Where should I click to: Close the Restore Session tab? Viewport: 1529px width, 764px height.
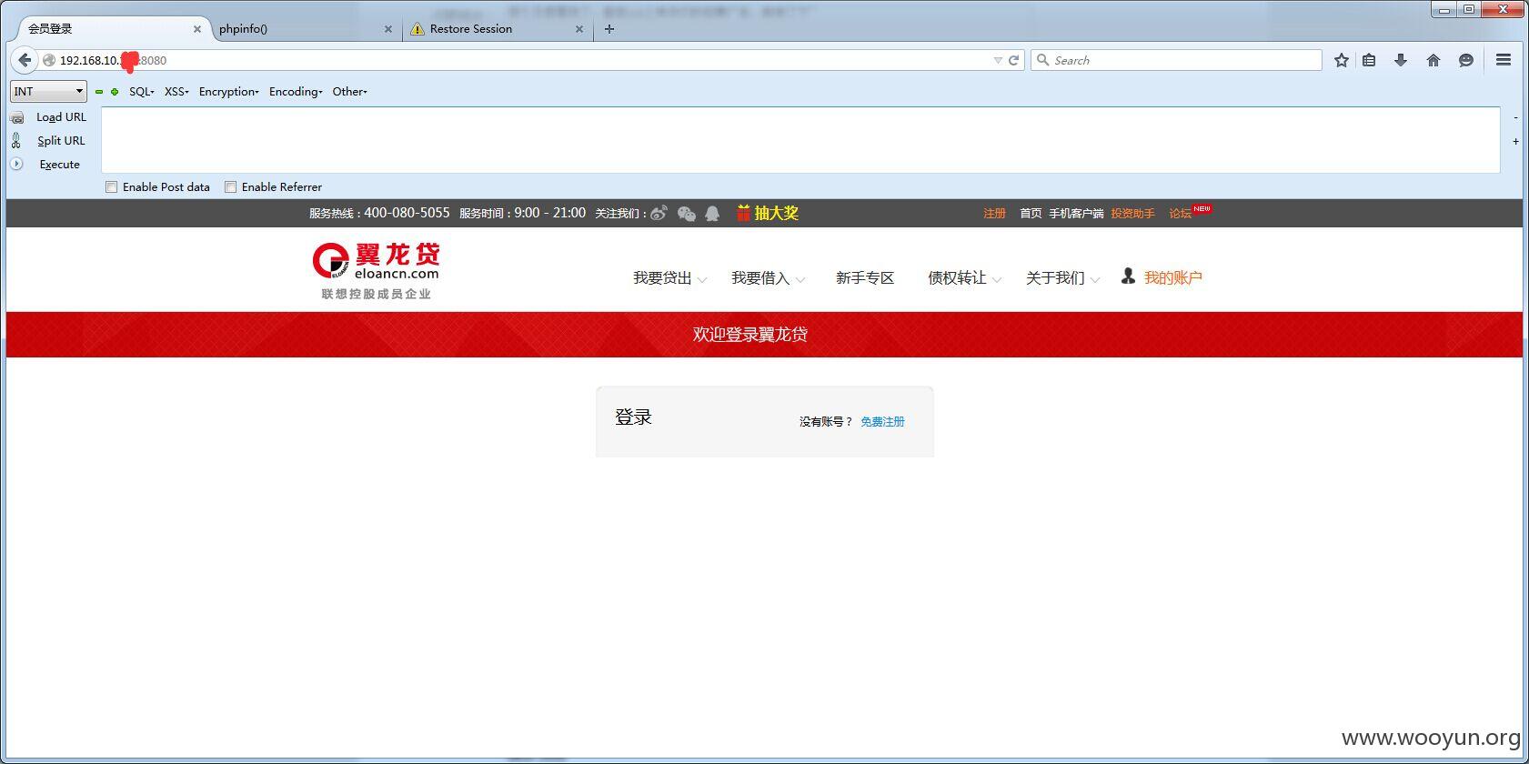pyautogui.click(x=579, y=29)
